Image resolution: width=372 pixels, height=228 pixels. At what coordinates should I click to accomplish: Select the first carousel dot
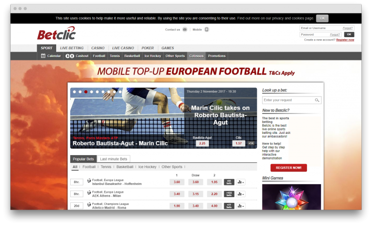[x=75, y=92]
